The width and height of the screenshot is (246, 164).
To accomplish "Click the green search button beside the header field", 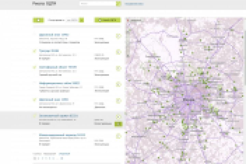I will (x=119, y=3).
